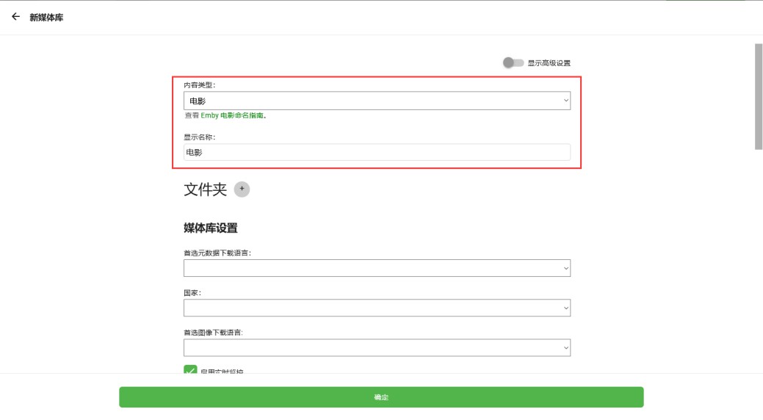Click the 国家 field label
763x420 pixels.
pyautogui.click(x=192, y=292)
